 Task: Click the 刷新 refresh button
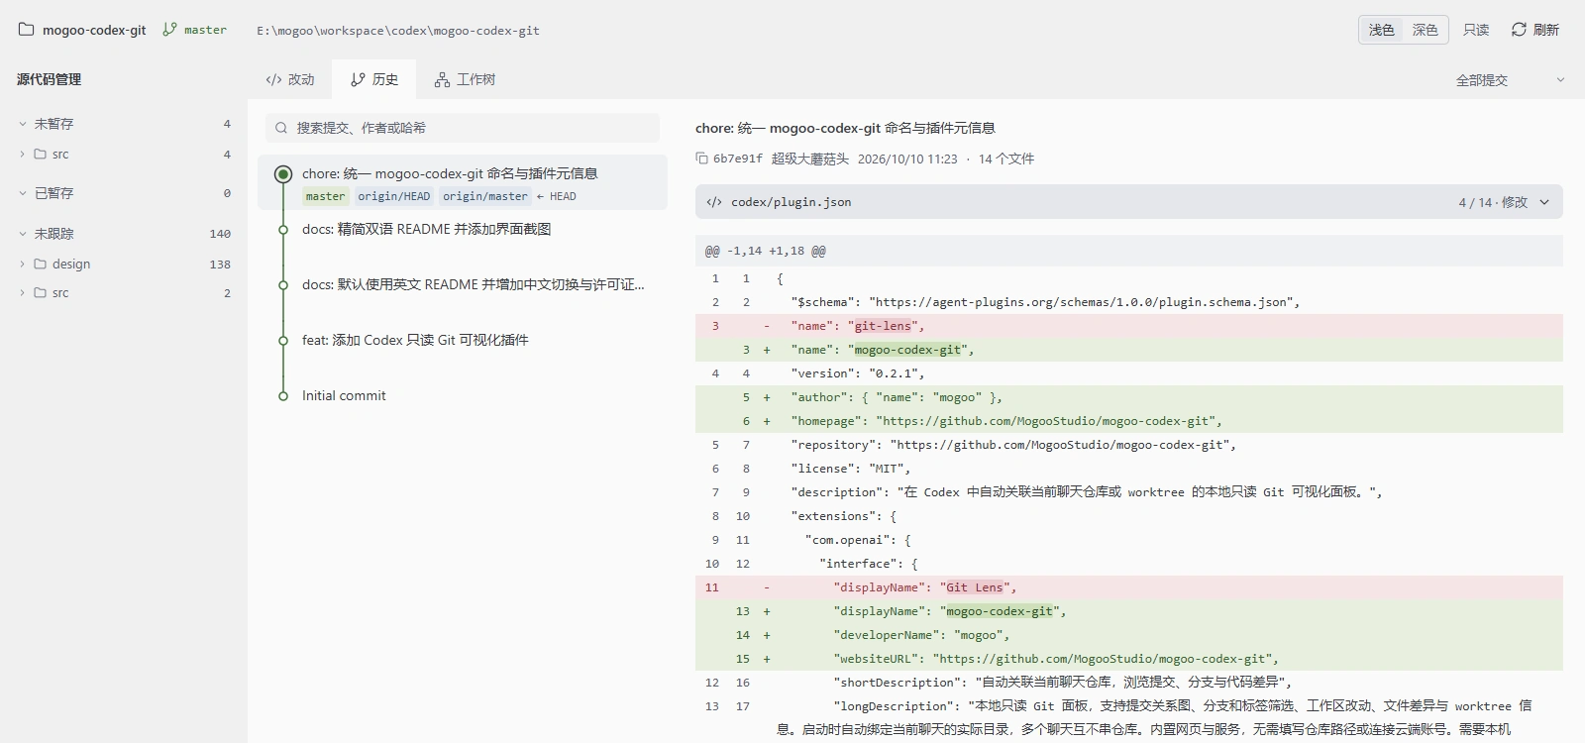(1535, 30)
